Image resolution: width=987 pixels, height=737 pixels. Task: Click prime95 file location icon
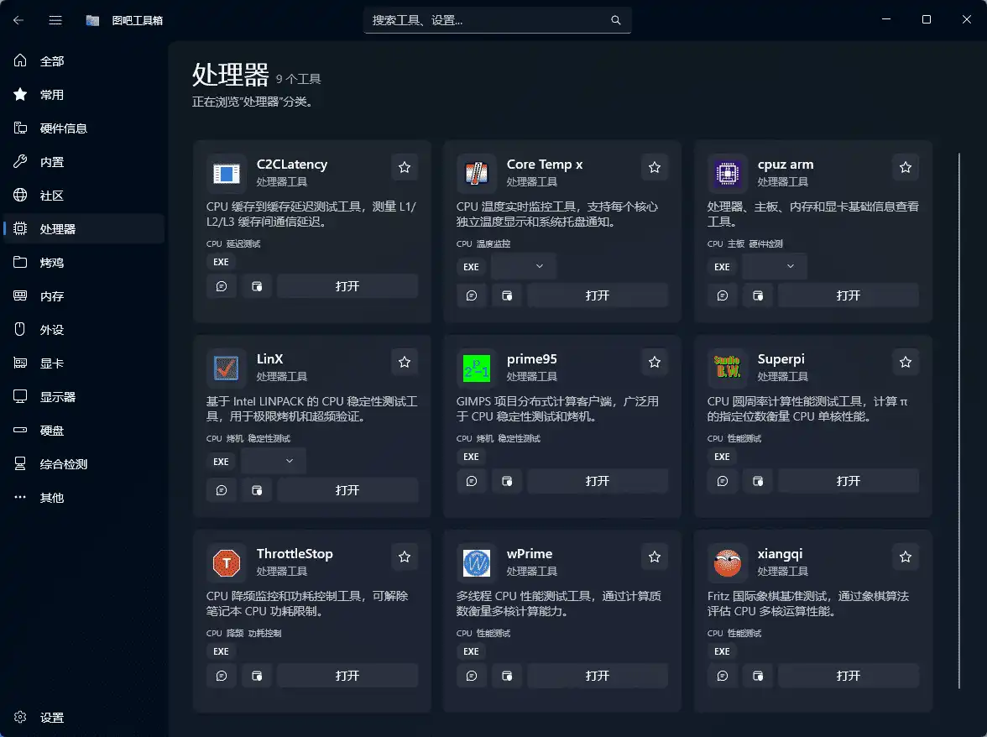[507, 481]
